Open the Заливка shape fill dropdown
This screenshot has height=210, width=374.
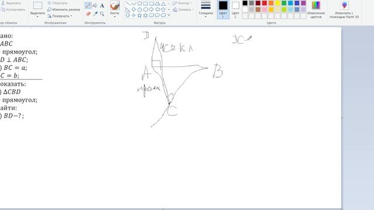point(183,10)
